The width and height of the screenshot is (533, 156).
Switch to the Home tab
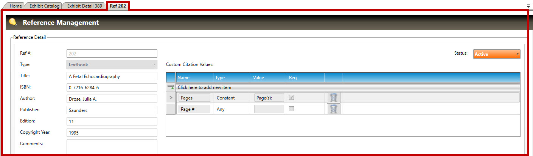16,6
